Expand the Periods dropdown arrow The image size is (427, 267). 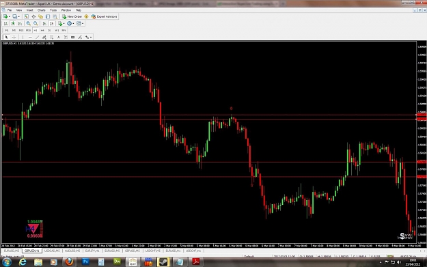click(x=73, y=23)
